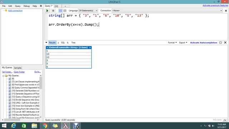Collapse results panel triangle arrow

click(x=46, y=43)
